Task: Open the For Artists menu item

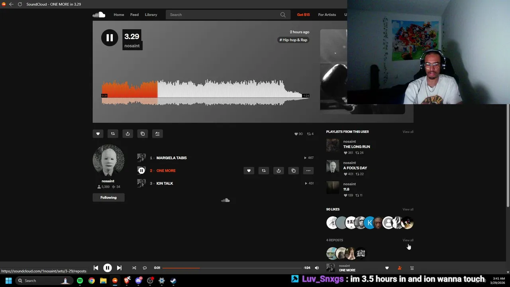Action: pos(327,15)
